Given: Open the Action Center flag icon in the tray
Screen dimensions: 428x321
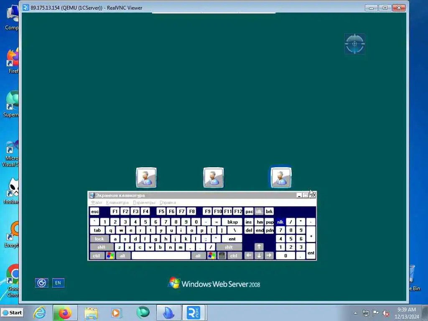Looking at the screenshot, I should 376,313.
